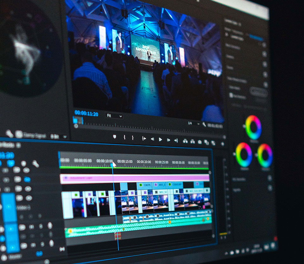The width and height of the screenshot is (304, 264).
Task: Toggle the blue highlighted track button in timeline header
Action: 27,179
